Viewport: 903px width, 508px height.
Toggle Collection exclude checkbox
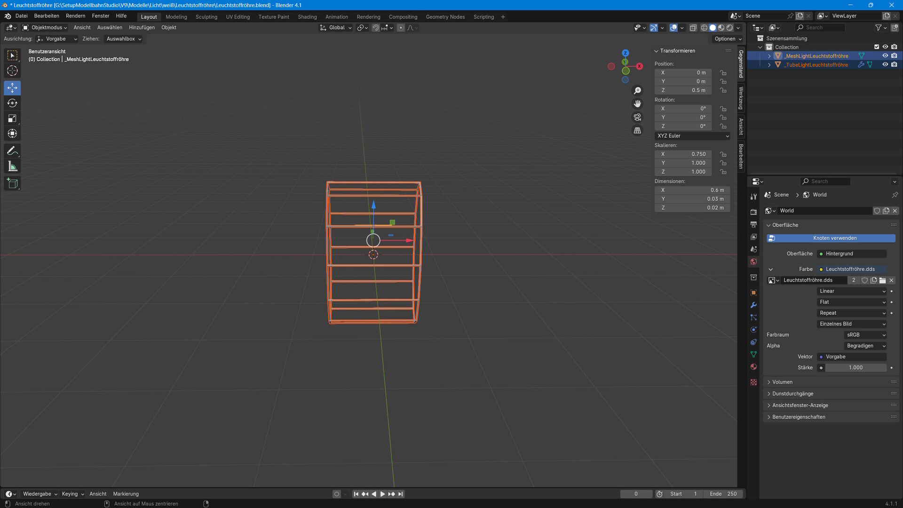876,47
